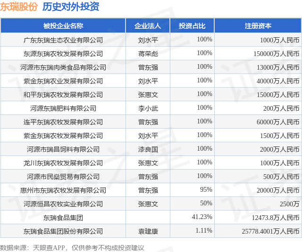Click legal person 袁建康
The image size is (302, 252).
click(148, 231)
